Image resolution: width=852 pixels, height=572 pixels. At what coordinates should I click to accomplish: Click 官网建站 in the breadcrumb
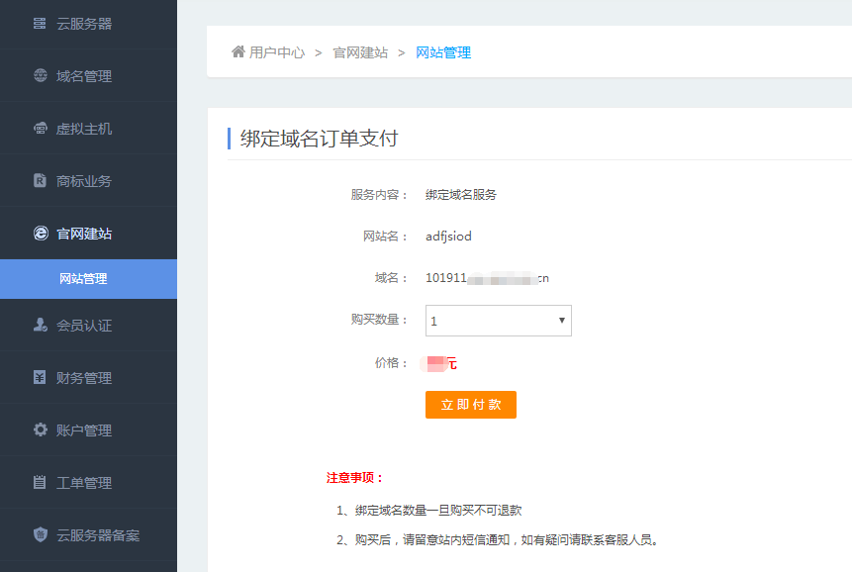pyautogui.click(x=360, y=52)
